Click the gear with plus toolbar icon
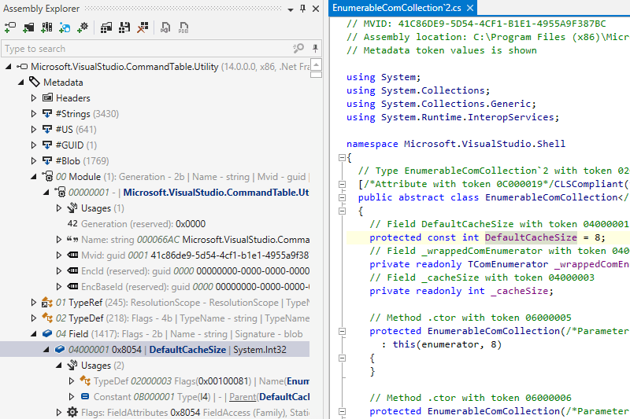630x419 pixels. coord(83,28)
